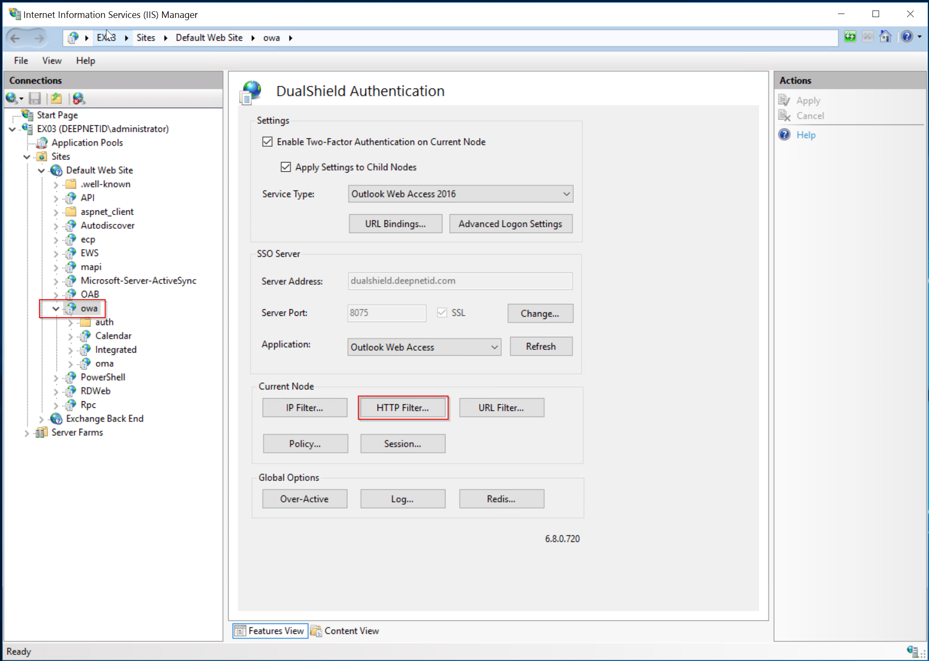Click the green Refresh icon in the toolbar
The height and width of the screenshot is (661, 929).
pyautogui.click(x=850, y=37)
